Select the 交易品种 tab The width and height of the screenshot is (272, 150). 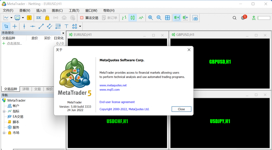11,89
